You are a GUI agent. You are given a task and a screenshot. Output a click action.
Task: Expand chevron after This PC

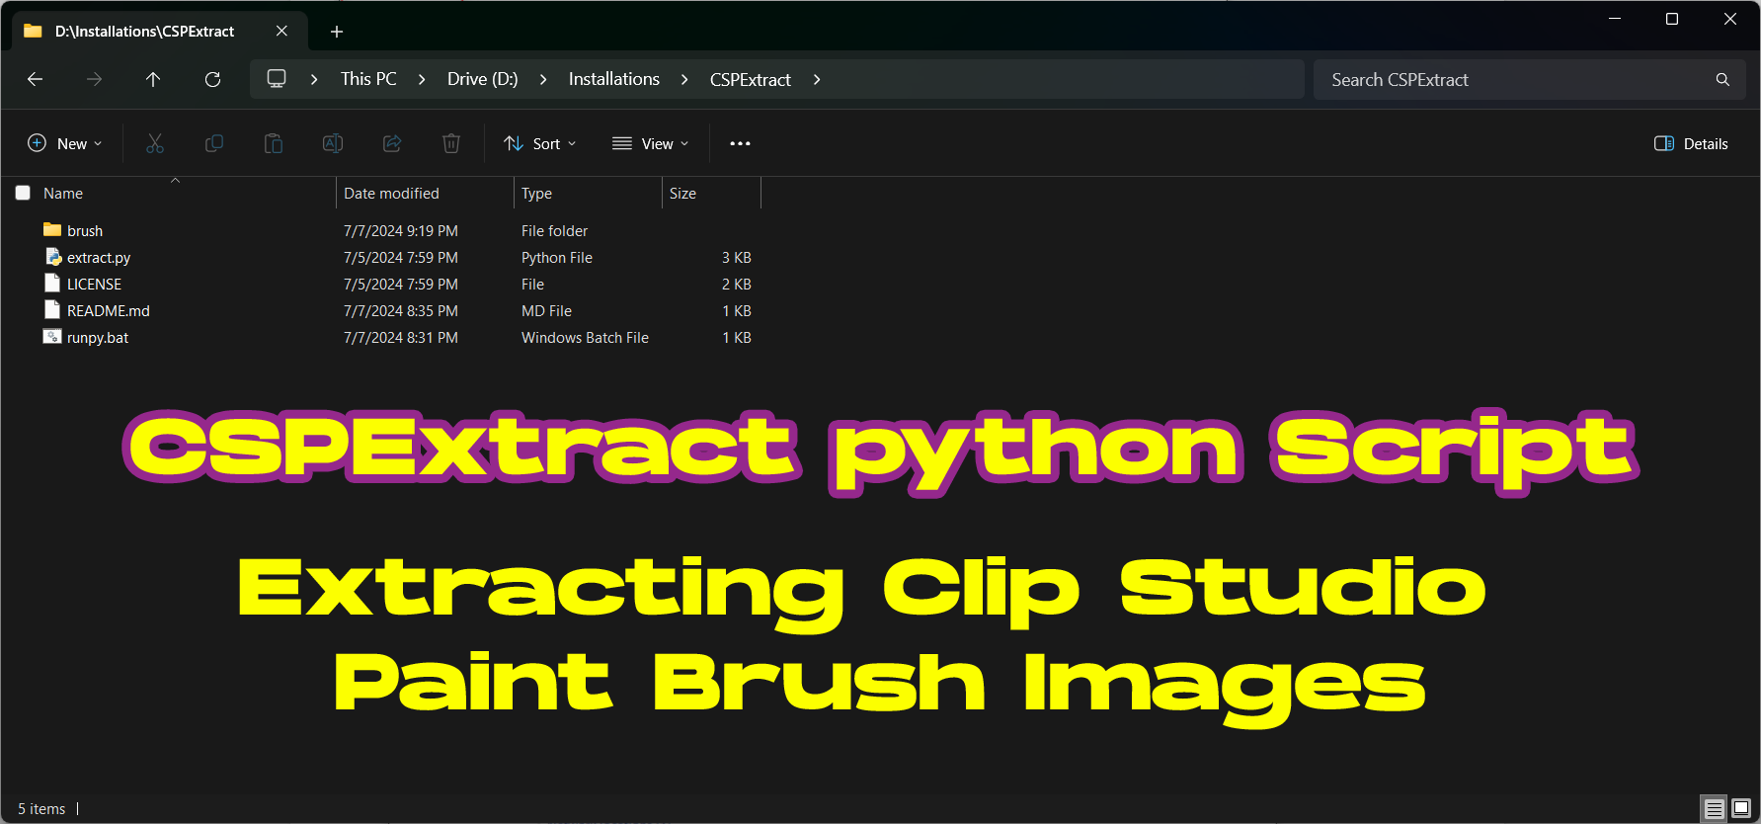[x=422, y=79]
